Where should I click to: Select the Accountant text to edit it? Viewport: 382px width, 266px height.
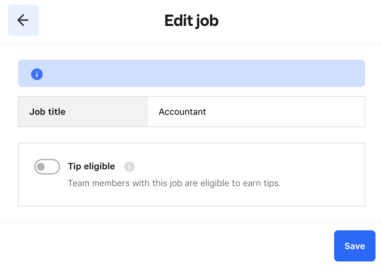pyautogui.click(x=182, y=112)
